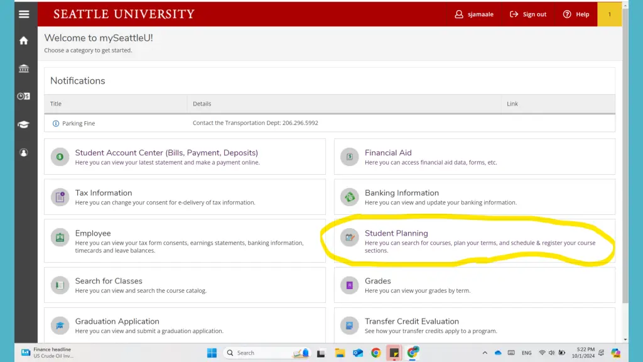This screenshot has height=362, width=643.
Task: Click the Parking Fine info icon
Action: [x=56, y=123]
